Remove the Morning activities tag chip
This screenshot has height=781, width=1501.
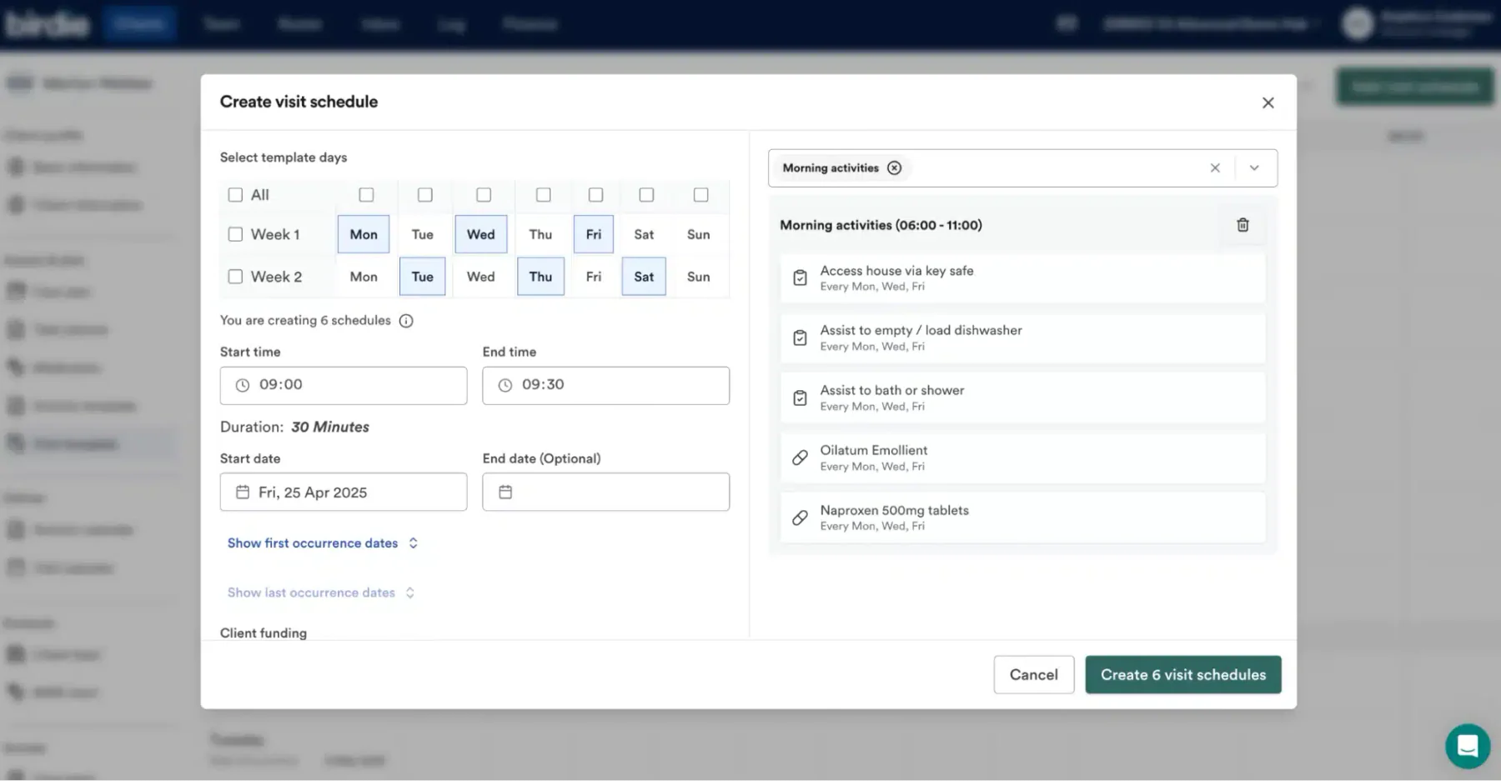[x=894, y=168]
